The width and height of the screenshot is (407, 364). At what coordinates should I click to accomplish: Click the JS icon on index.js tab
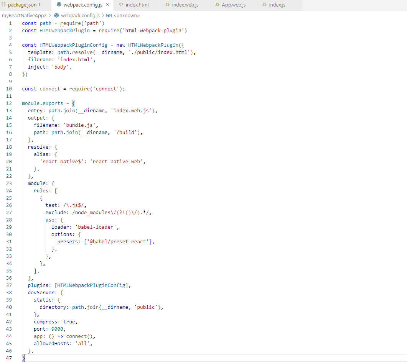coord(265,5)
